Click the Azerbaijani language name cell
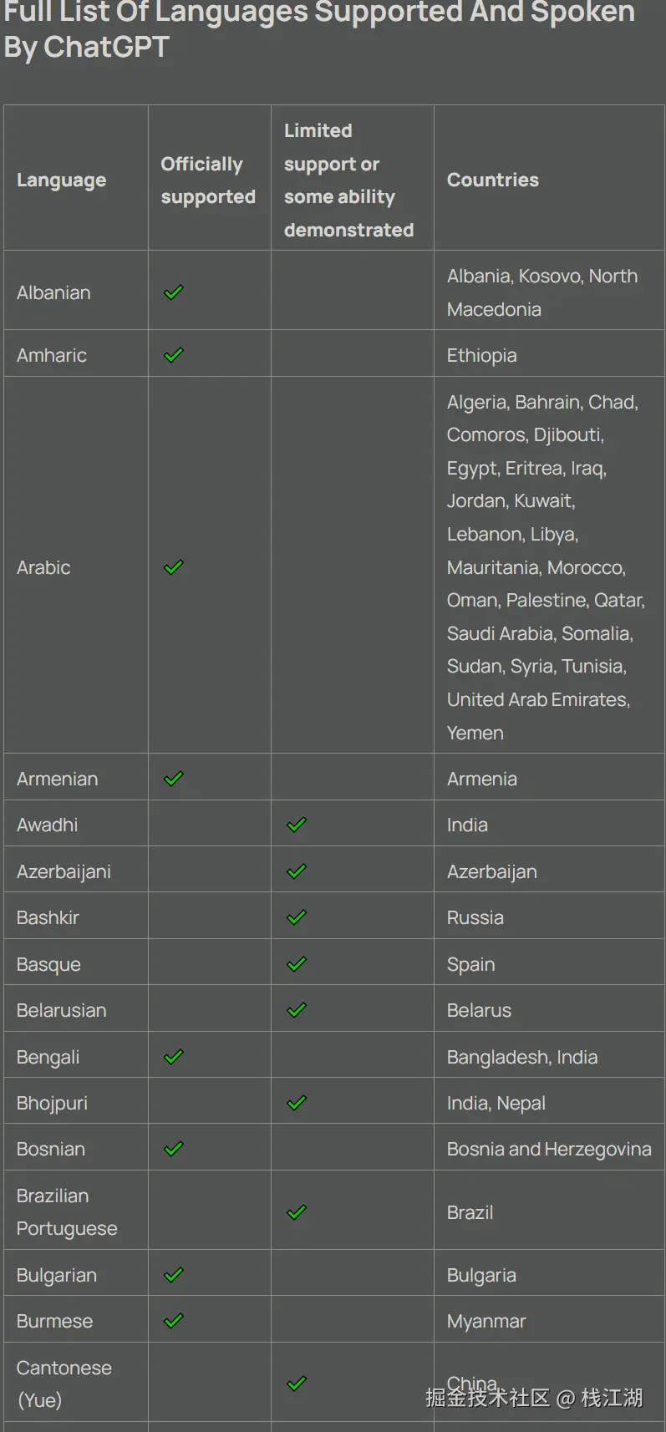 [64, 871]
